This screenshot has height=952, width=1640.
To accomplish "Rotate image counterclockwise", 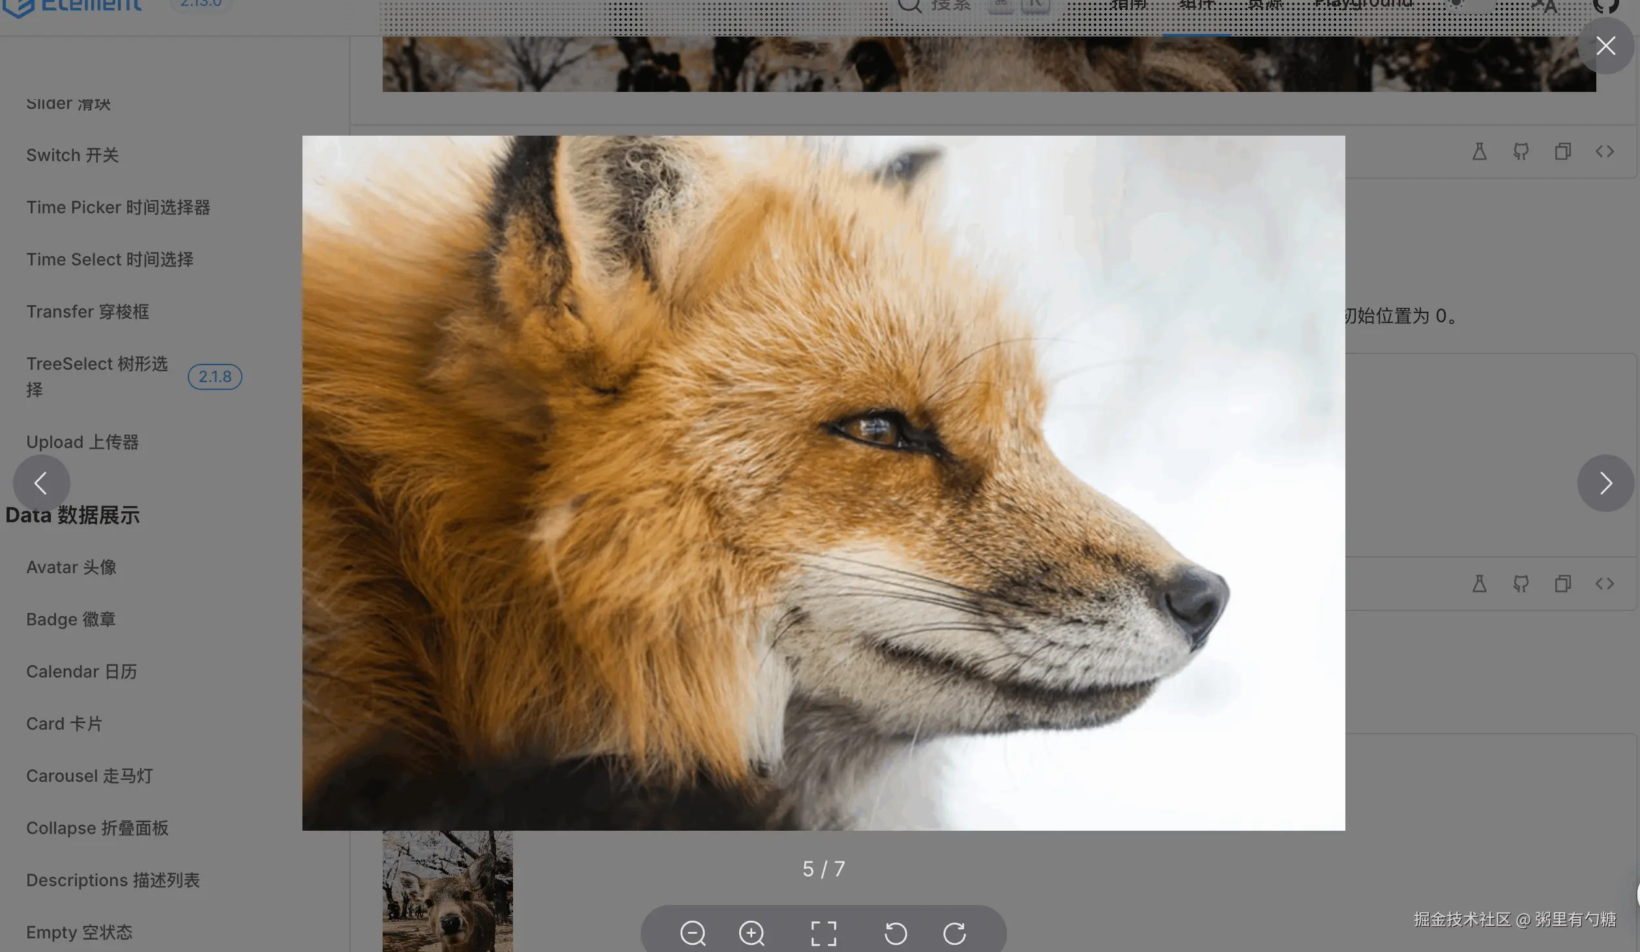I will click(x=896, y=933).
